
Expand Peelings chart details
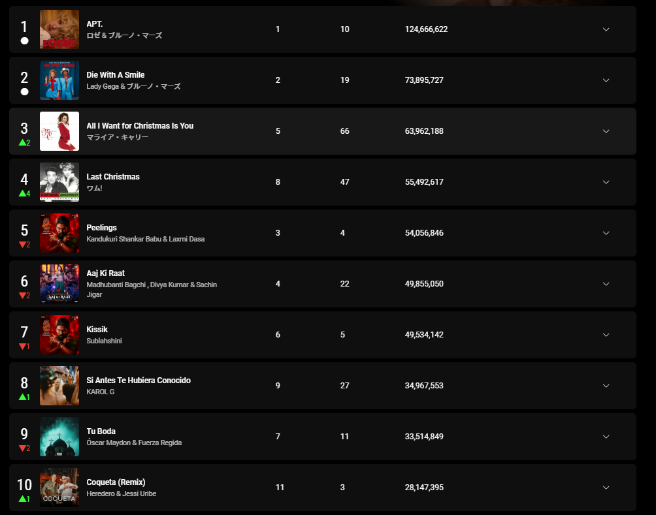pos(606,233)
